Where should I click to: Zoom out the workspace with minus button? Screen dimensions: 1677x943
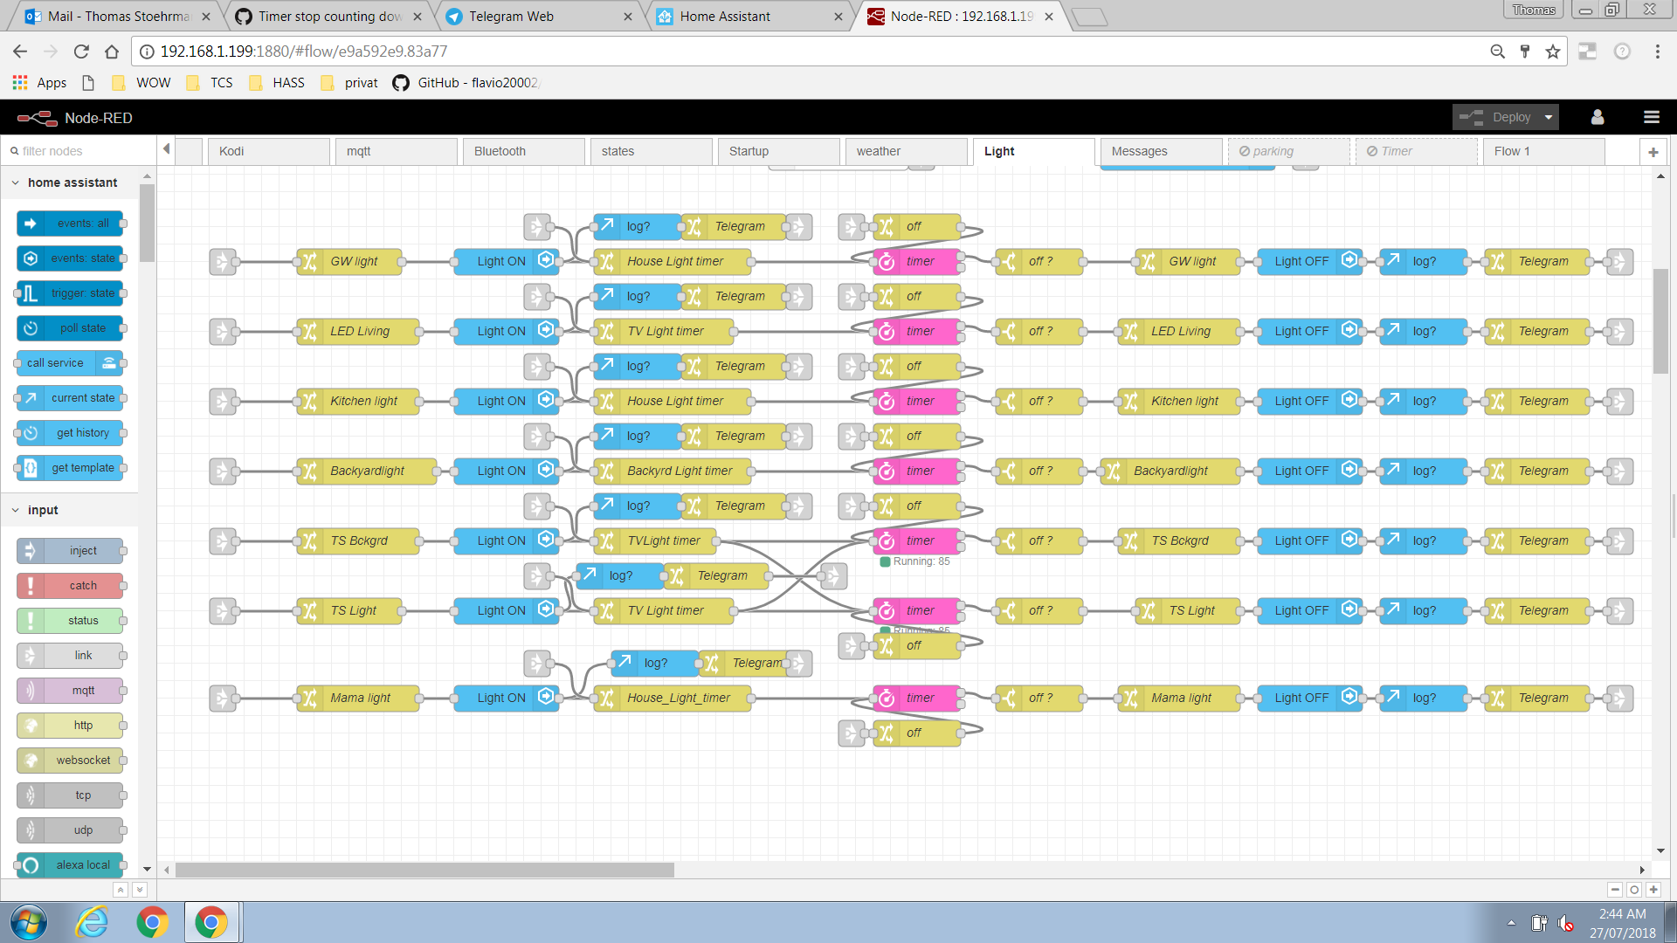[1615, 890]
